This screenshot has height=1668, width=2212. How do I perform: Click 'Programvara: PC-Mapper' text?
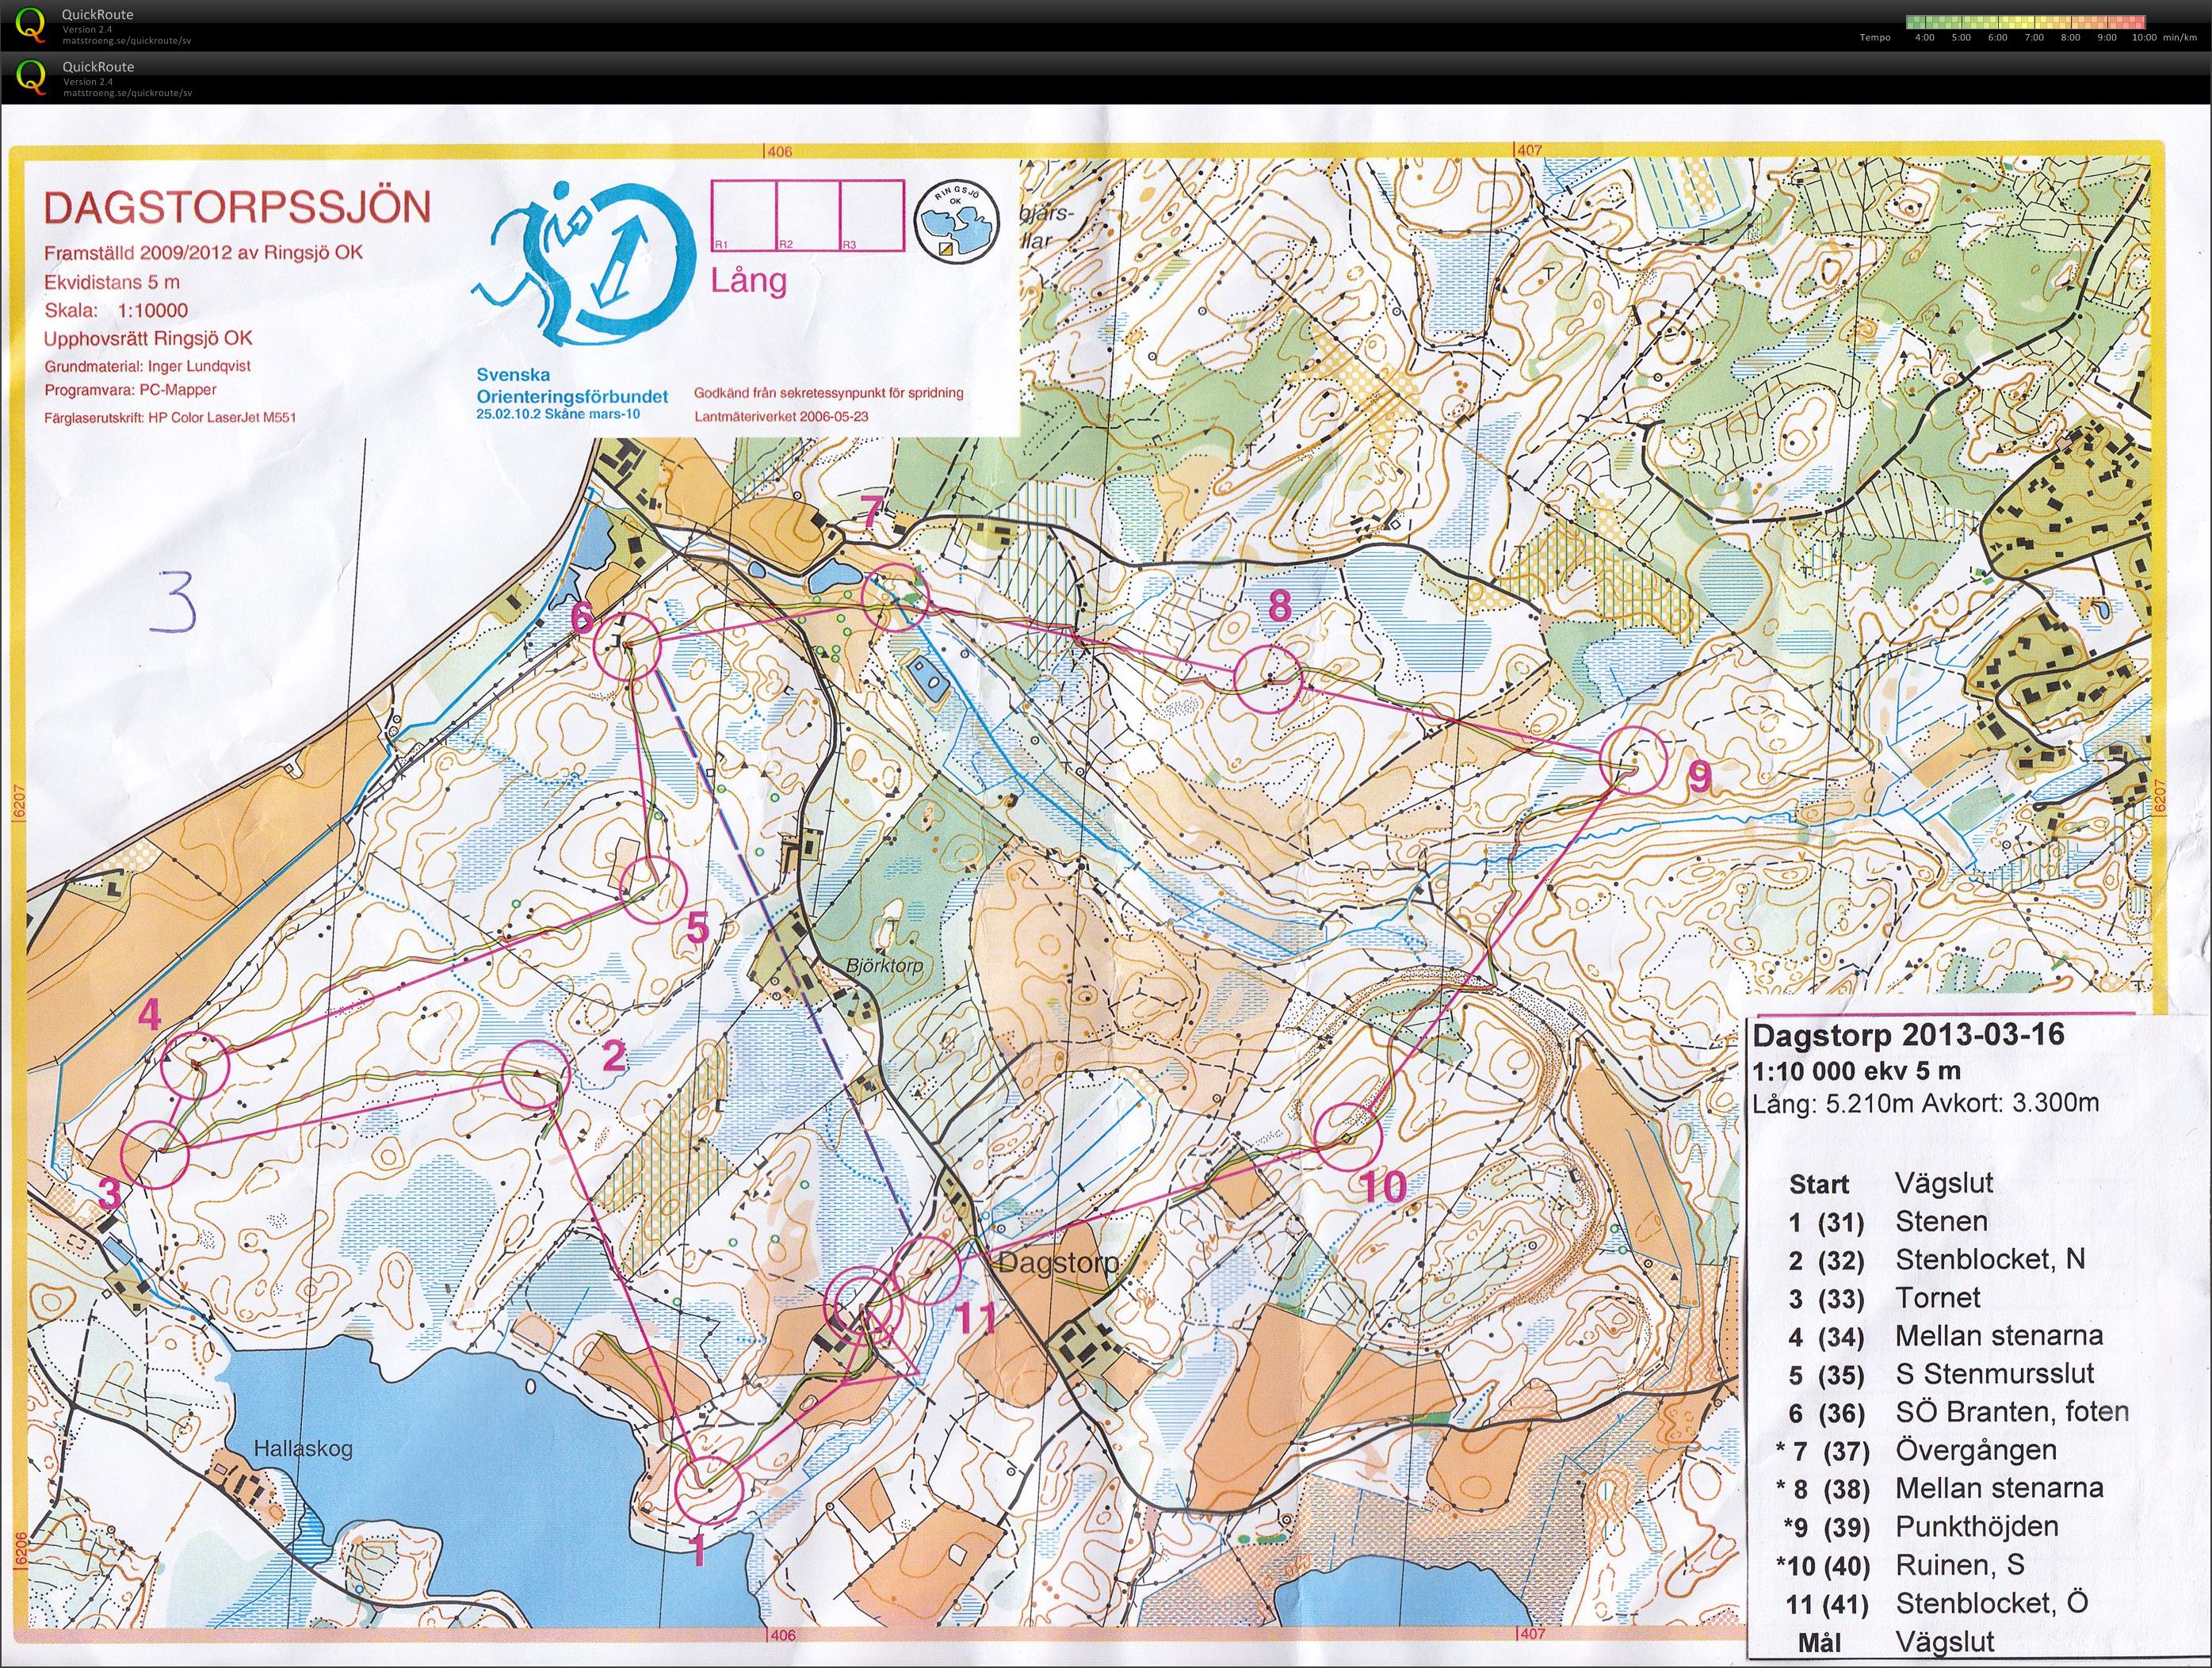(x=130, y=390)
